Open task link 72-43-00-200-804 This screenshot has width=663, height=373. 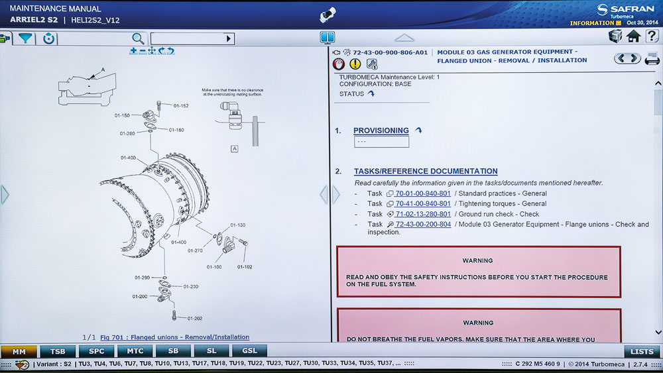[x=423, y=225]
